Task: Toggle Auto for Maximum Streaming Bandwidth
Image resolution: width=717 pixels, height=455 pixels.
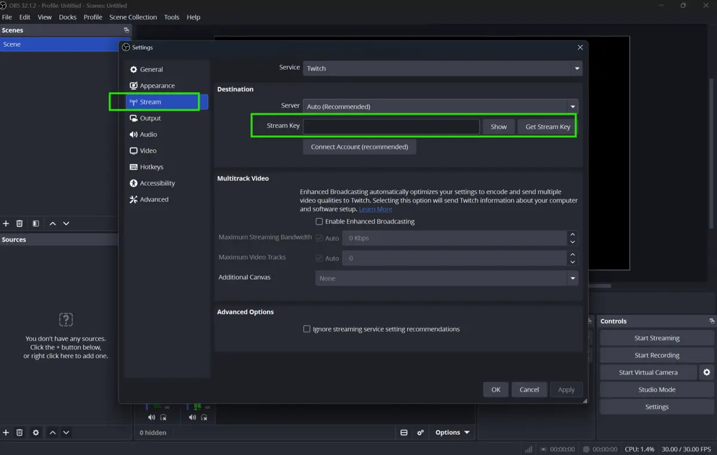Action: point(319,238)
